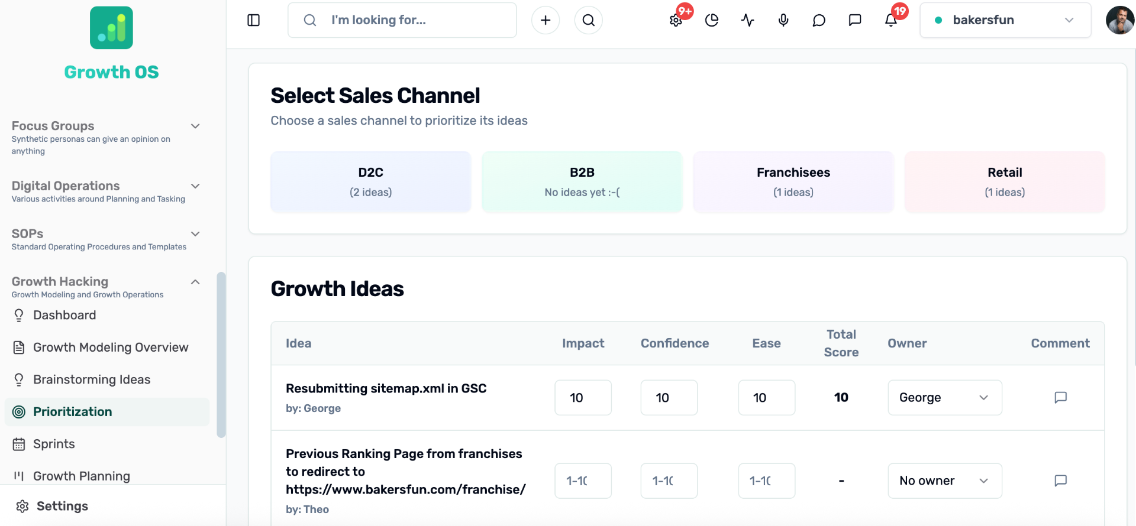Open comment for Resubmitting sitemap.xml idea
The height and width of the screenshot is (526, 1136).
(1060, 397)
